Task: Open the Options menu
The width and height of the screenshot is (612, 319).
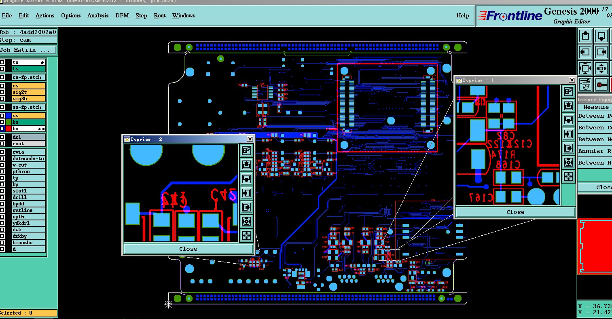Action: [71, 16]
